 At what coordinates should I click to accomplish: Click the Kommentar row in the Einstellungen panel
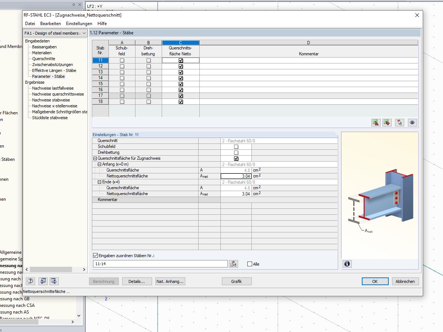point(214,200)
